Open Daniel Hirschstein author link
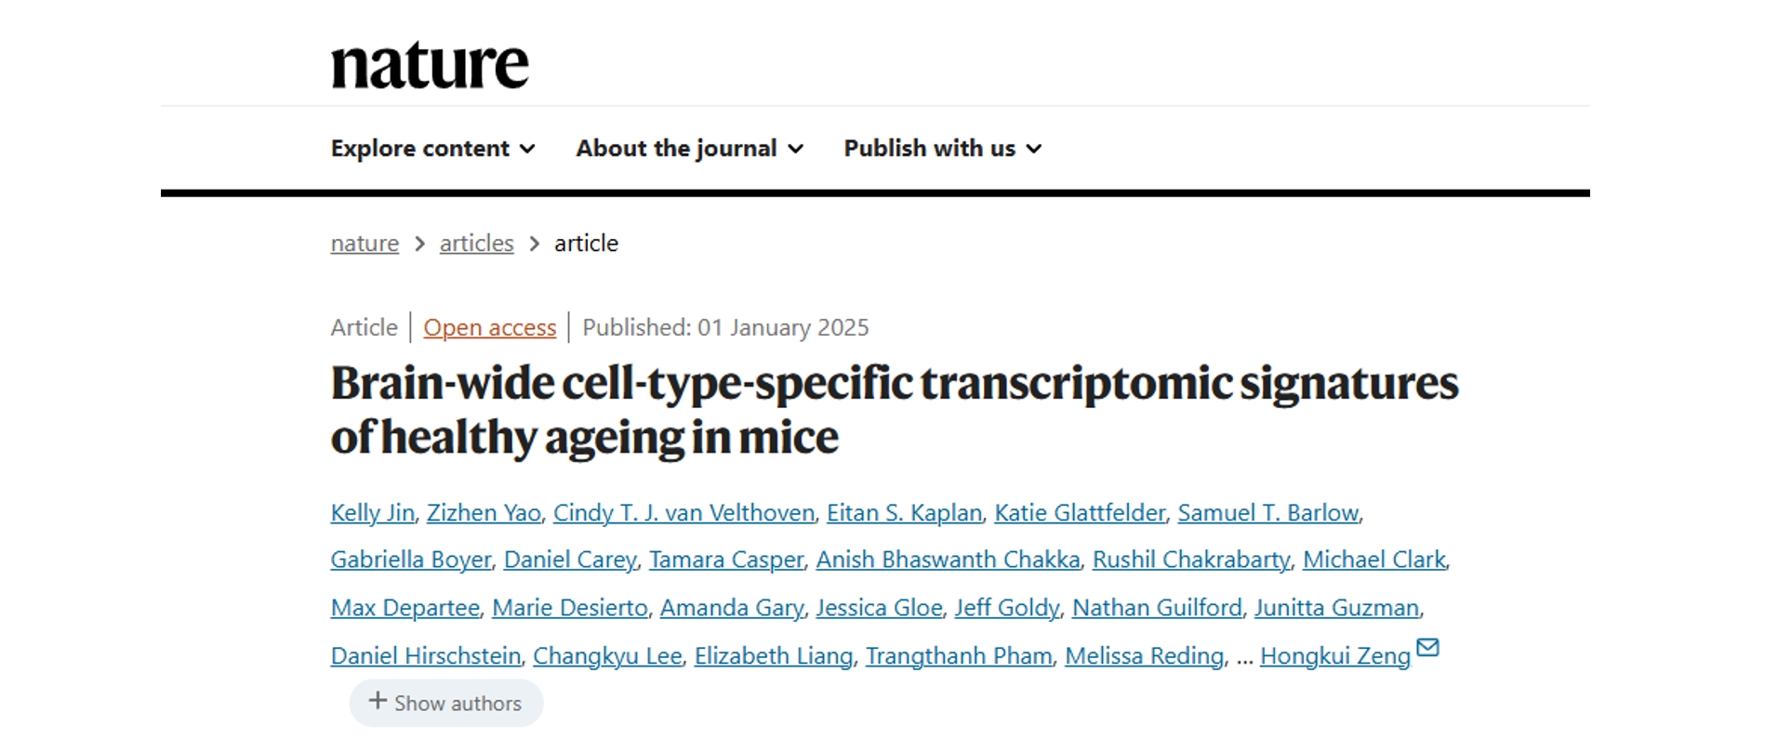The height and width of the screenshot is (752, 1778). 426,656
